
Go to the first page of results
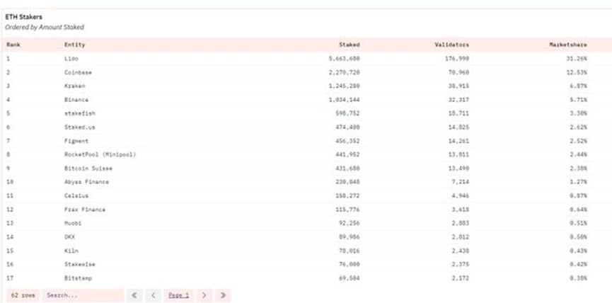(x=134, y=295)
